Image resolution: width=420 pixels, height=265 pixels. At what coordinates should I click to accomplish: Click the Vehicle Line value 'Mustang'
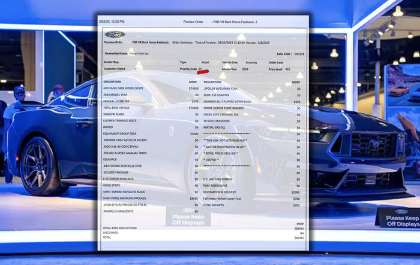pos(251,62)
